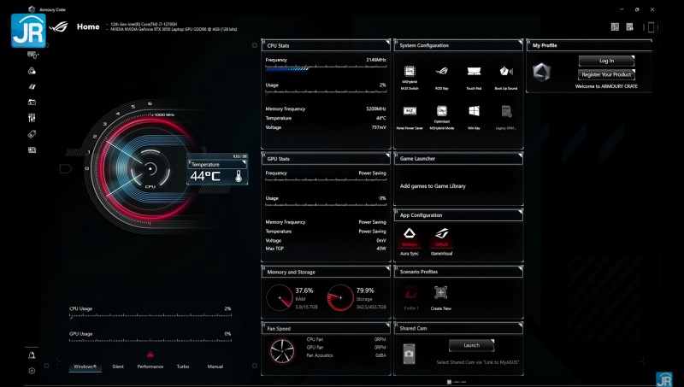Click the dashboard grid layout icon
Image resolution: width=684 pixels, height=387 pixels.
[x=615, y=27]
